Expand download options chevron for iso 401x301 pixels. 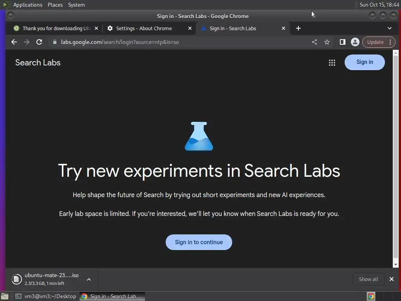pyautogui.click(x=89, y=279)
